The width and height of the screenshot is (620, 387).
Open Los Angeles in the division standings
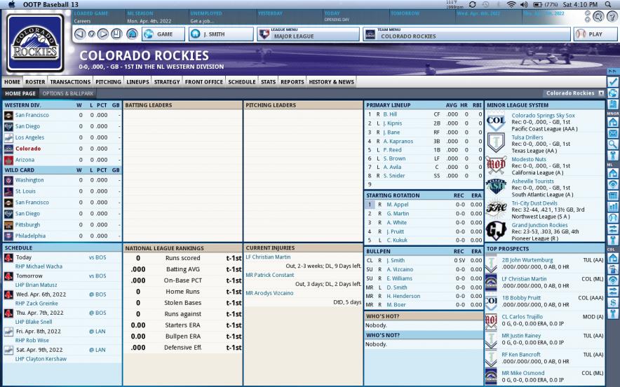[29, 137]
